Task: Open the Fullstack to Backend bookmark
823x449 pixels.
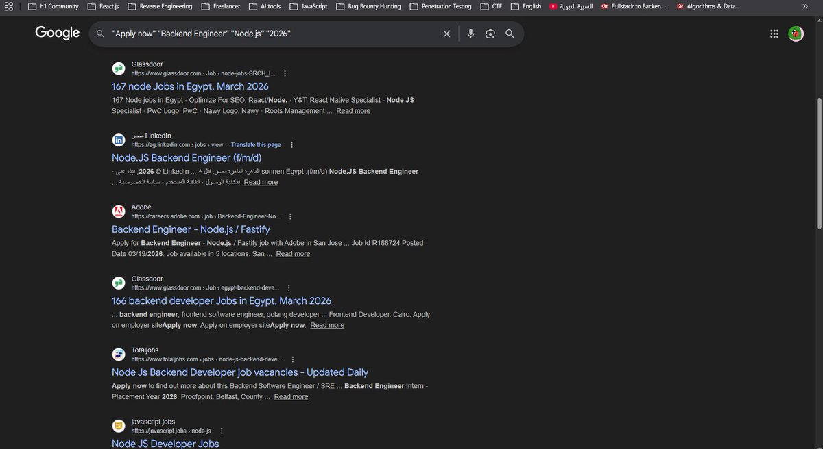Action: (x=634, y=6)
